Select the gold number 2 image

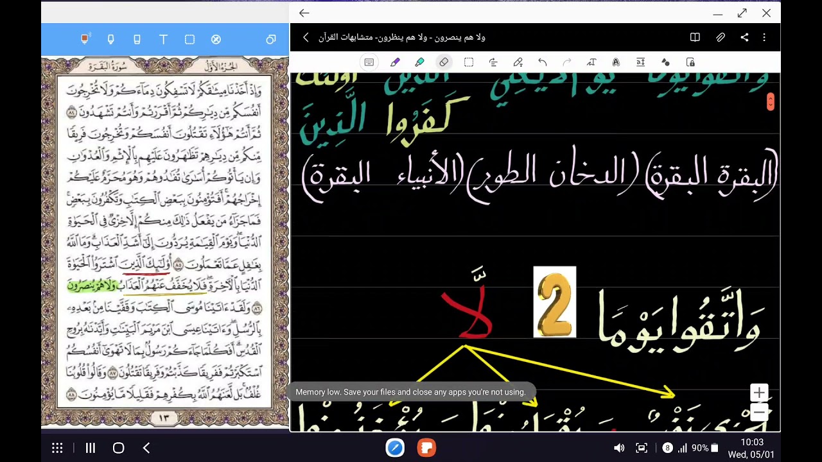pos(555,302)
